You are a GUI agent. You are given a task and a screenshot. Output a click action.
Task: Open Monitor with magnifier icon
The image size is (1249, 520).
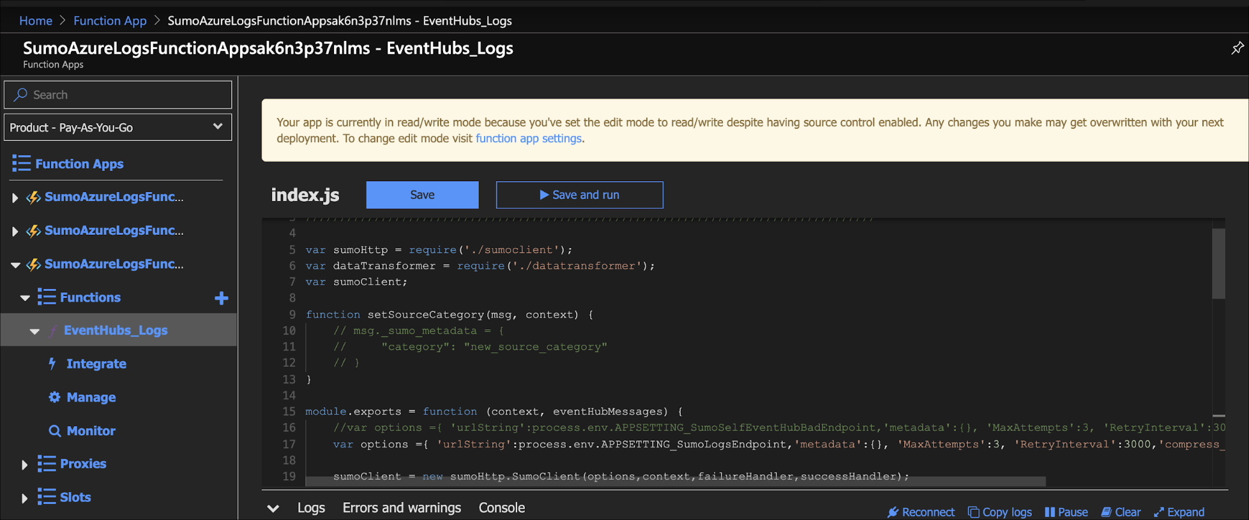tap(55, 431)
